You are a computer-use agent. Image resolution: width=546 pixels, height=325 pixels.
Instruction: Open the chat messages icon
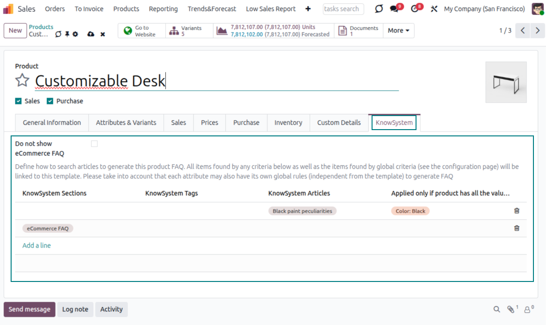(395, 9)
